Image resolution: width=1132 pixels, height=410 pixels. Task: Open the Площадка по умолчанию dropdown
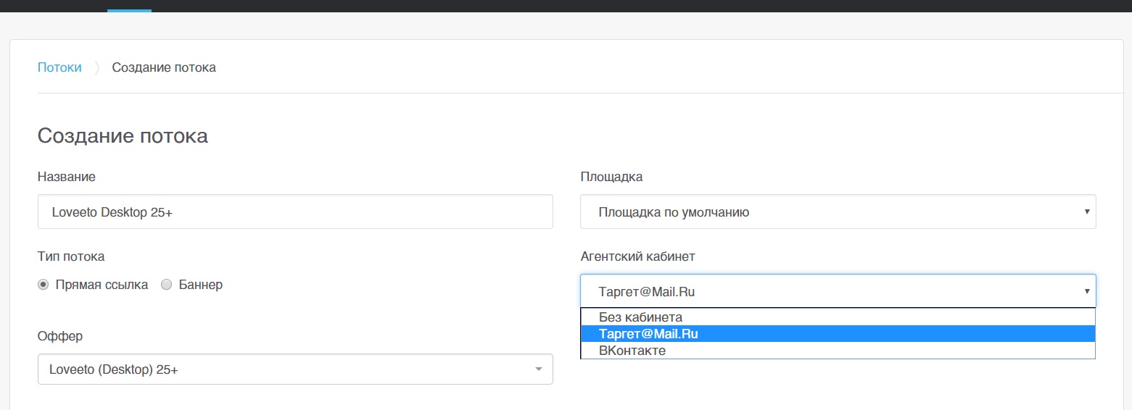(838, 212)
